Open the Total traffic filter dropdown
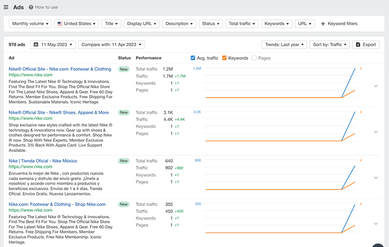The height and width of the screenshot is (247, 389). [242, 24]
